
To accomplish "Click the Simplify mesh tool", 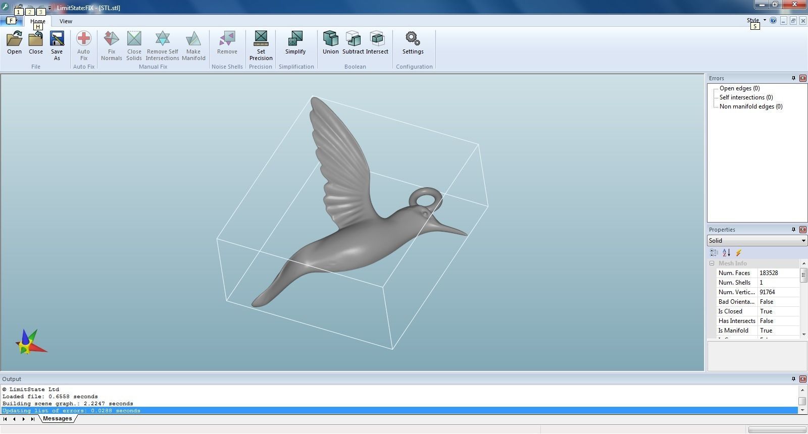I will pyautogui.click(x=295, y=43).
